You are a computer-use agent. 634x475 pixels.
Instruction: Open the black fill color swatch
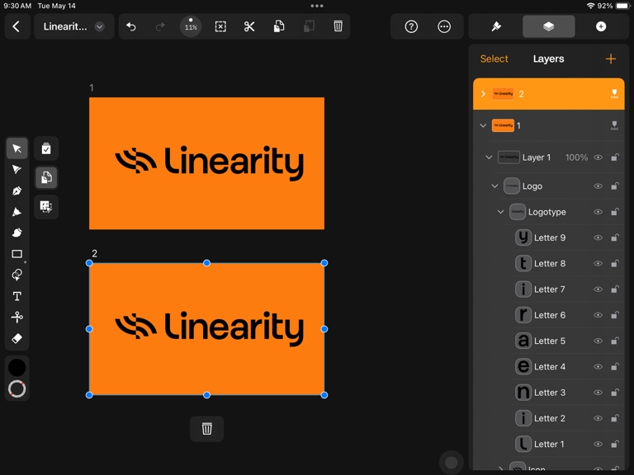click(x=17, y=368)
